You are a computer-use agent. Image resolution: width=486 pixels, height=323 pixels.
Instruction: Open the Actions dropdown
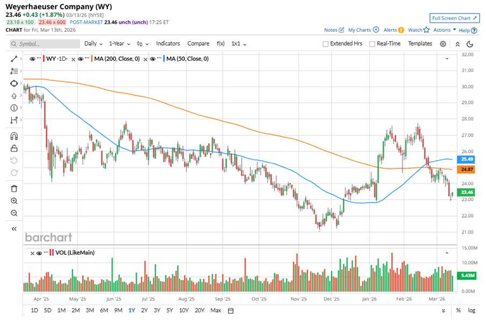tap(445, 30)
